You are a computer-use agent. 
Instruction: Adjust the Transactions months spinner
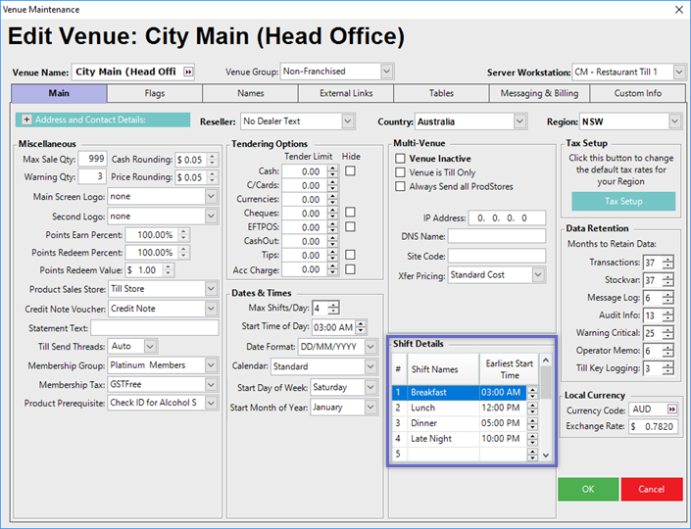coord(667,263)
